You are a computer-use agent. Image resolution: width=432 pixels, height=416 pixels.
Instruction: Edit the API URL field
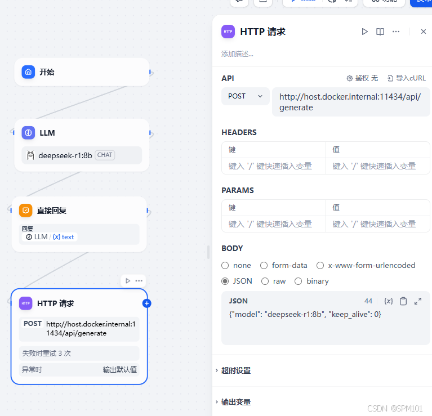tap(351, 102)
